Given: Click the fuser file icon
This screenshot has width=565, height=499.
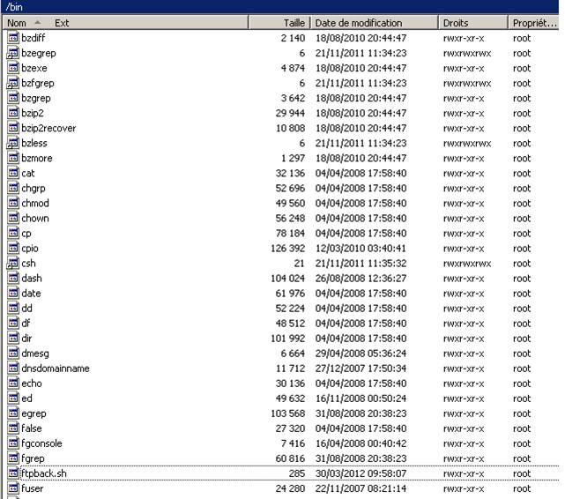Looking at the screenshot, I should tap(12, 488).
